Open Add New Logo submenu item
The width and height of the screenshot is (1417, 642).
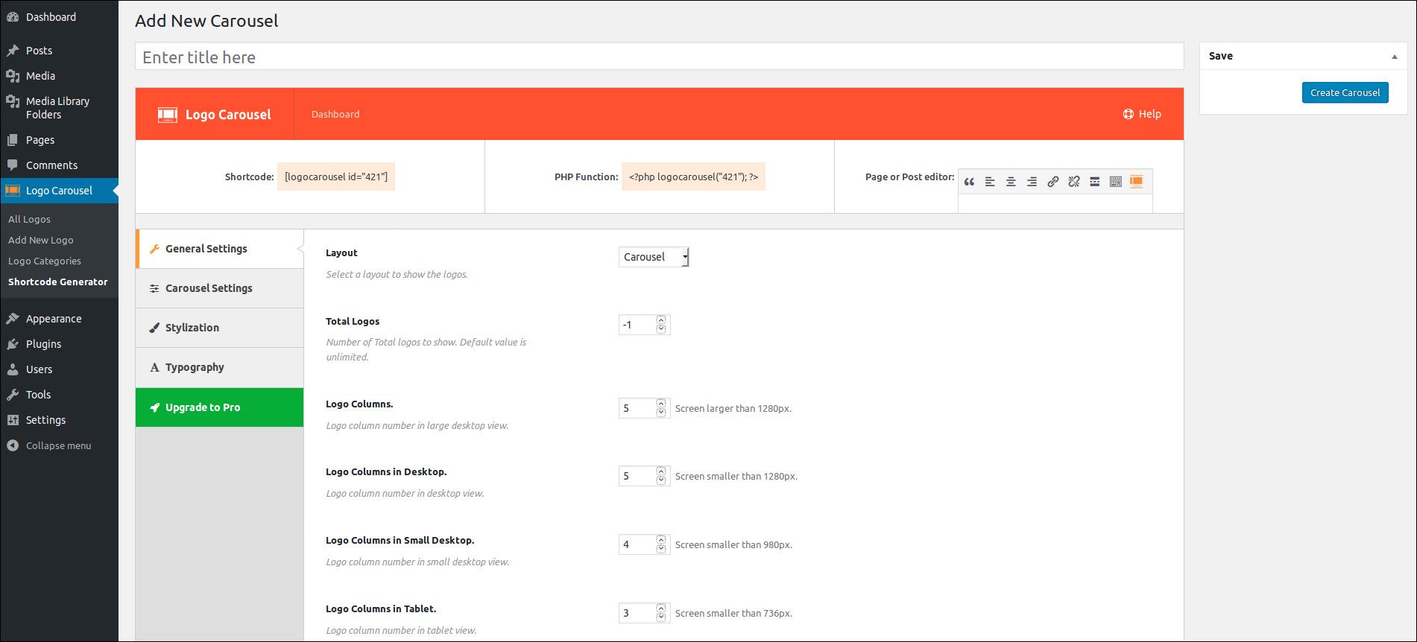[41, 240]
